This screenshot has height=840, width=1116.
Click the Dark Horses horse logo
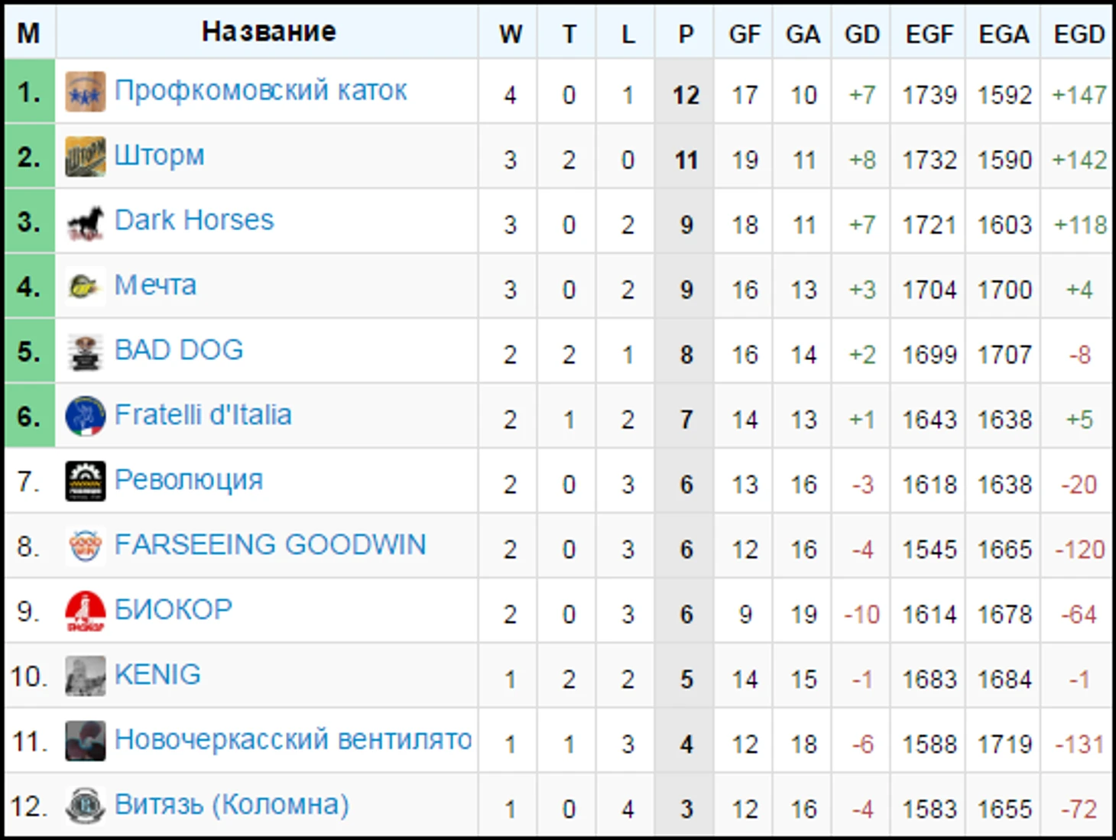tap(85, 222)
